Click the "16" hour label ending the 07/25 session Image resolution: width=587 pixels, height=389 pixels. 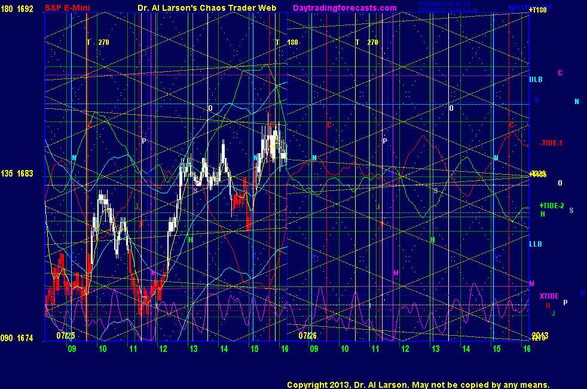click(x=285, y=349)
